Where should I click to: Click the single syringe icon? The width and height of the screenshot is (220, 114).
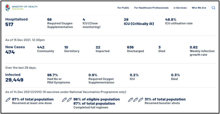tap(8, 100)
